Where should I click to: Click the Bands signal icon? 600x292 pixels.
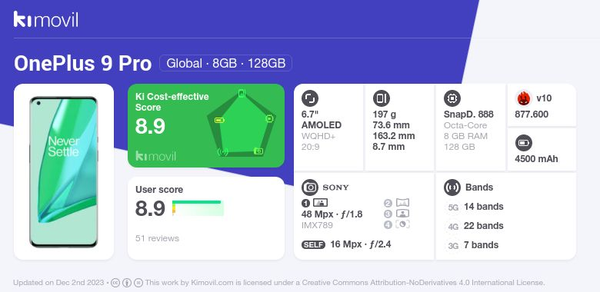tap(452, 187)
